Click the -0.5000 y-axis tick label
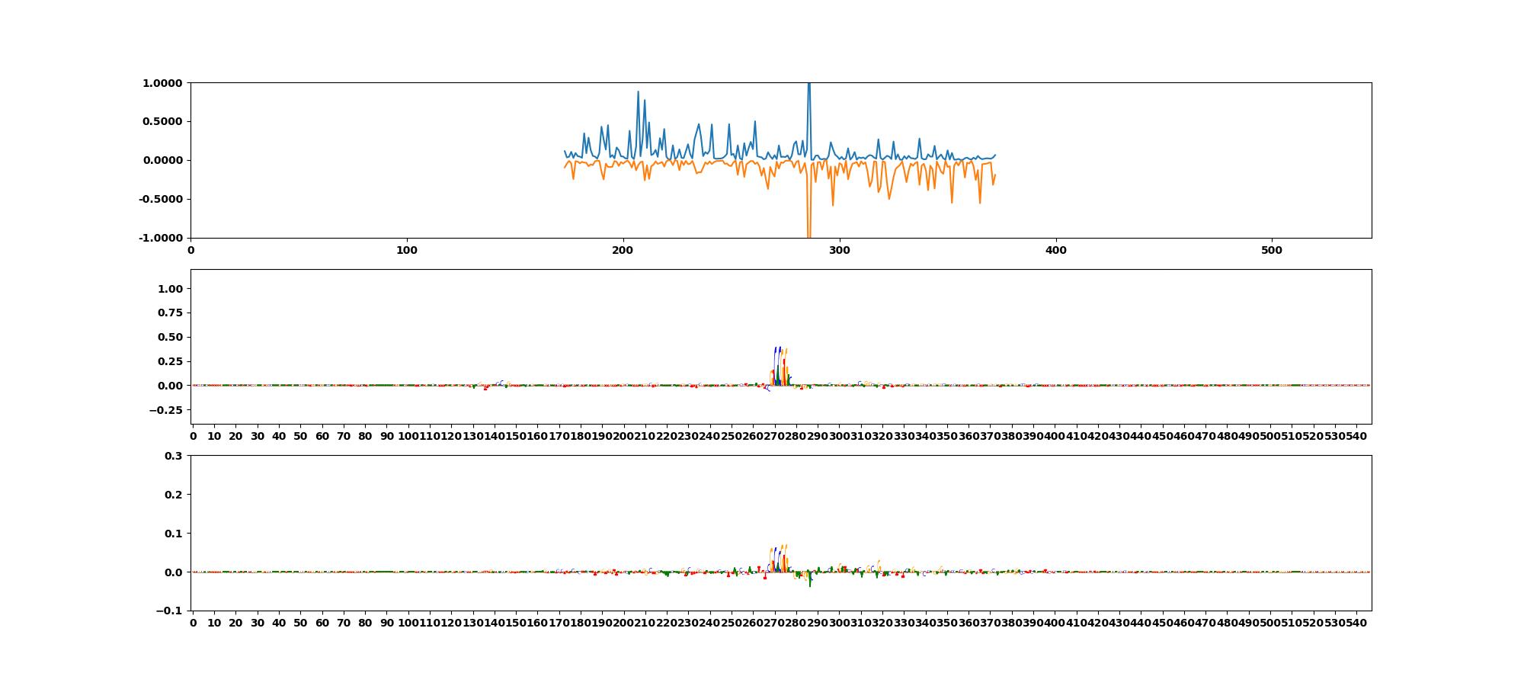 coord(161,200)
